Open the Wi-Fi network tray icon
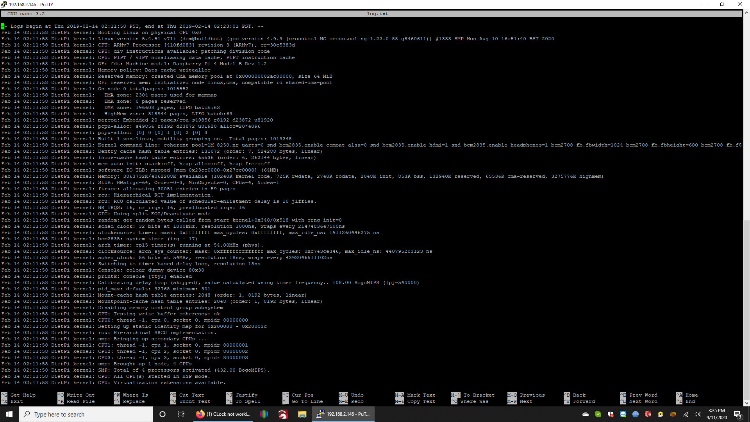Screen dimensions: 750x422 coord(686,414)
